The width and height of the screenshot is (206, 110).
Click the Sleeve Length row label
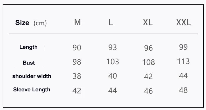point(32,90)
